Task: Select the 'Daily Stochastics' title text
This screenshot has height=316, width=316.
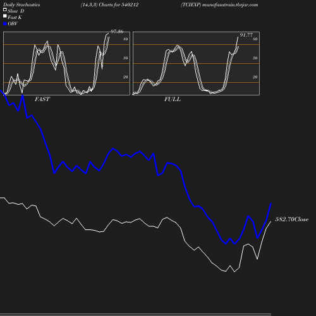Action: pos(21,5)
